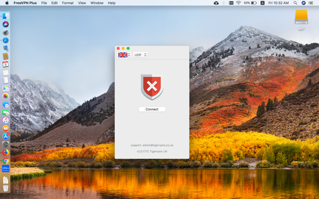
Task: Click the support email admin@tigervpns.co.uk
Action: [x=152, y=146]
